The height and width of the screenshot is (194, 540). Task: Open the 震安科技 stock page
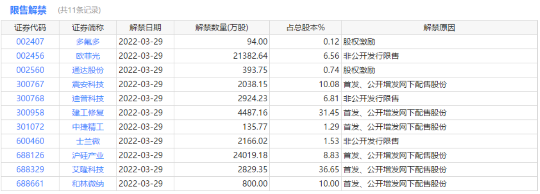[88, 85]
